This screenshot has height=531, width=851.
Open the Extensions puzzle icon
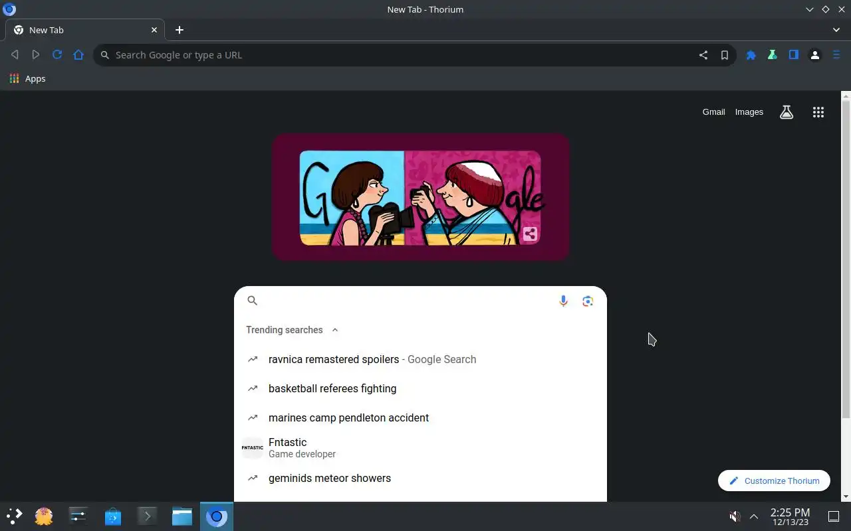click(751, 55)
